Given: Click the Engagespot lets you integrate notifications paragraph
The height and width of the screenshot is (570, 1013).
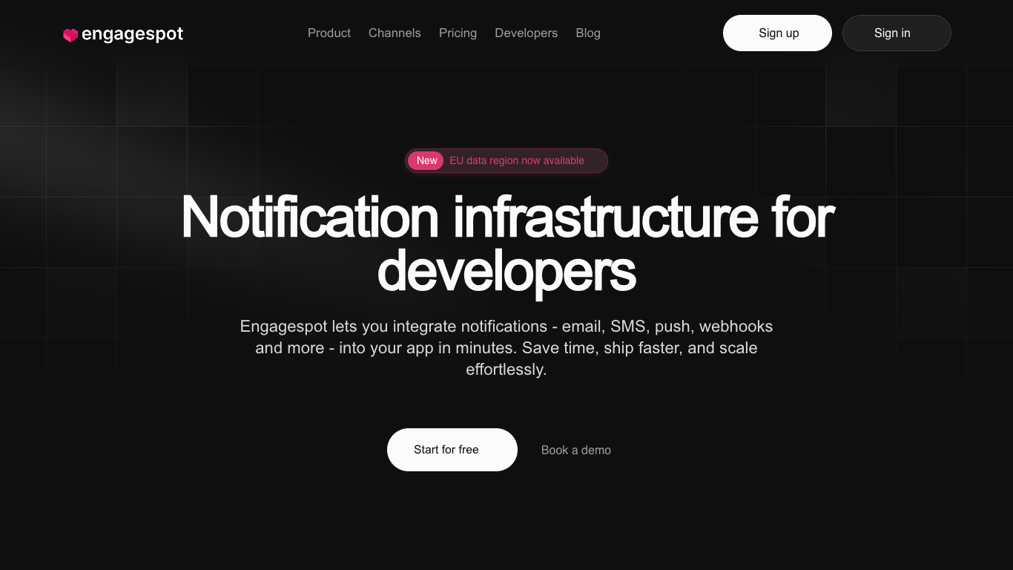Looking at the screenshot, I should tap(506, 348).
